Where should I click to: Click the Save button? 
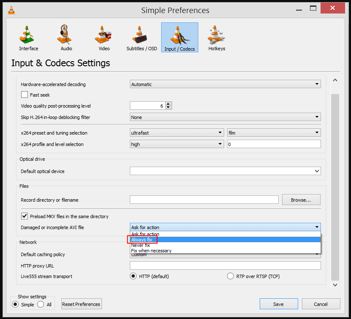pyautogui.click(x=278, y=304)
